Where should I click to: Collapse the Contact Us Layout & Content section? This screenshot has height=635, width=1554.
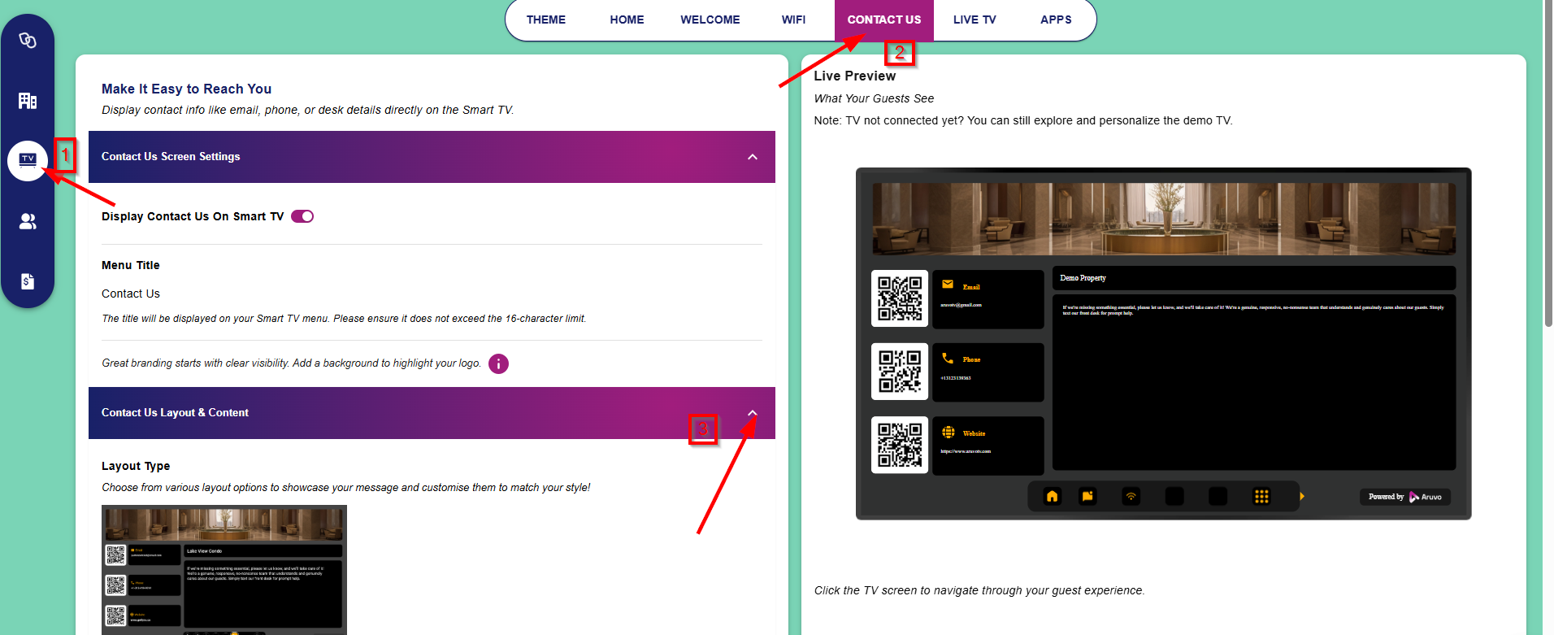753,413
